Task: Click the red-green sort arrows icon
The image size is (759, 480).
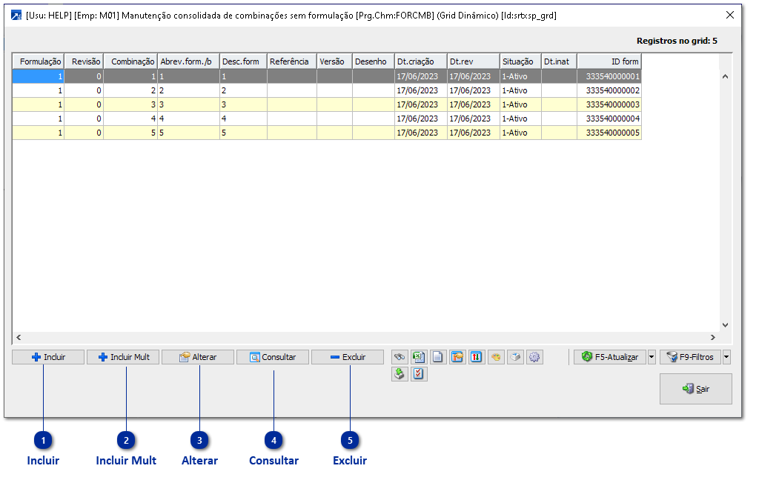Action: [477, 357]
